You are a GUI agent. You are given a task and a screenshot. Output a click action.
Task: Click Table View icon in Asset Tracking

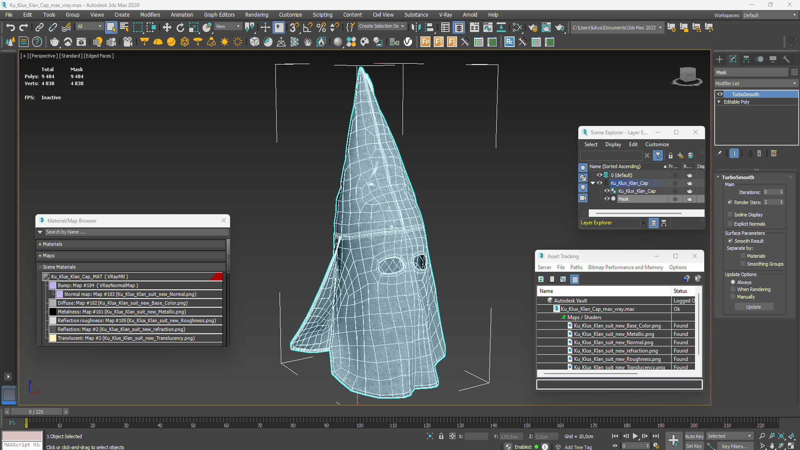point(575,279)
